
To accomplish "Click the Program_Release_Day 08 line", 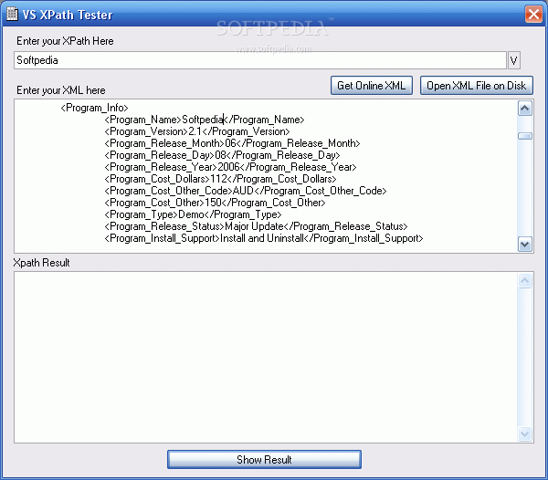I will [222, 155].
